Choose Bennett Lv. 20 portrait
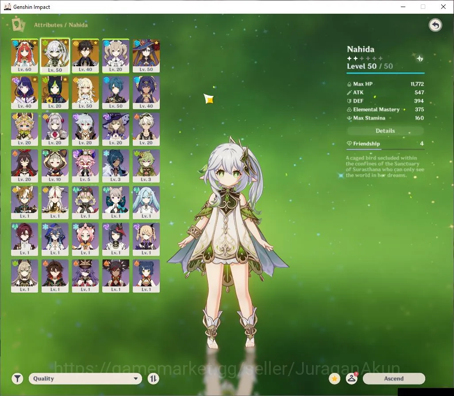454x396 pixels. [146, 129]
